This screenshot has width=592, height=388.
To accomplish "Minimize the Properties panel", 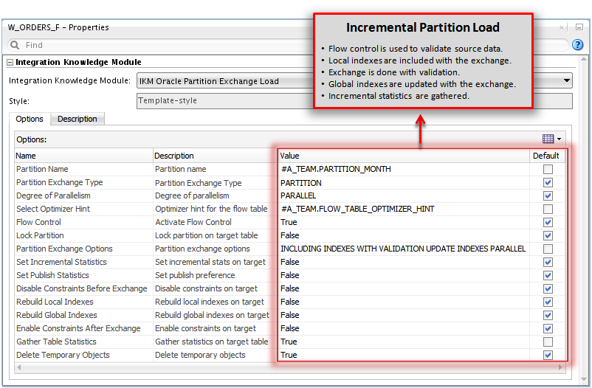I will 579,27.
